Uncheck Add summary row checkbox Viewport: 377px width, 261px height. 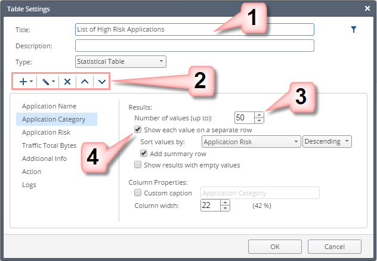(x=144, y=153)
